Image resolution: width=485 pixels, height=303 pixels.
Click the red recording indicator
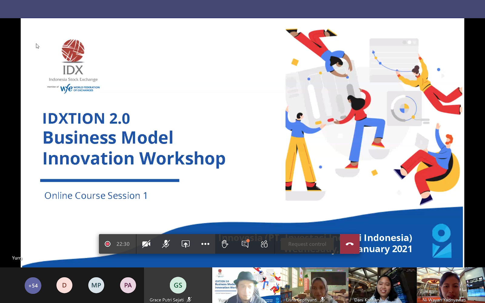coord(108,244)
